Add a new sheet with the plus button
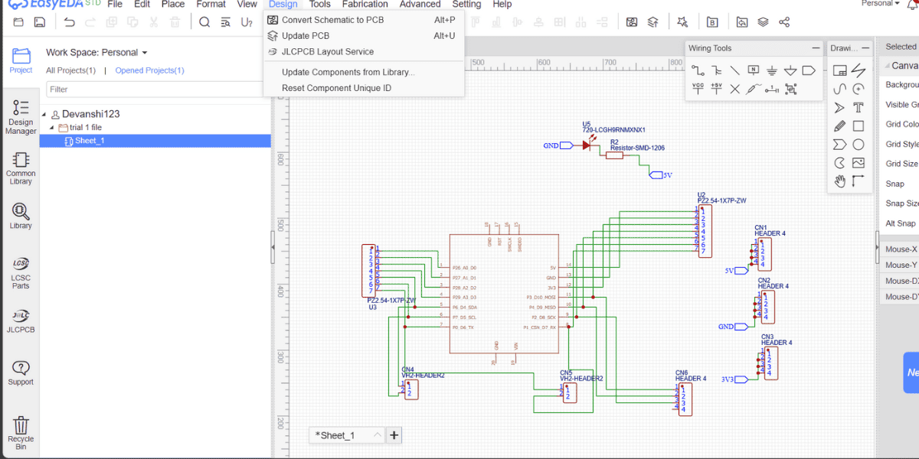Image resolution: width=919 pixels, height=459 pixels. (x=394, y=435)
